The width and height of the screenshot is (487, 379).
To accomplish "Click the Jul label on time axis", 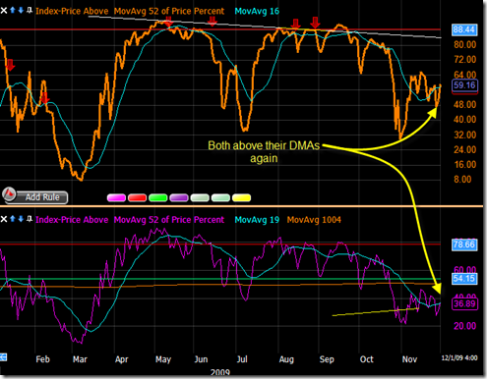I will tap(242, 359).
